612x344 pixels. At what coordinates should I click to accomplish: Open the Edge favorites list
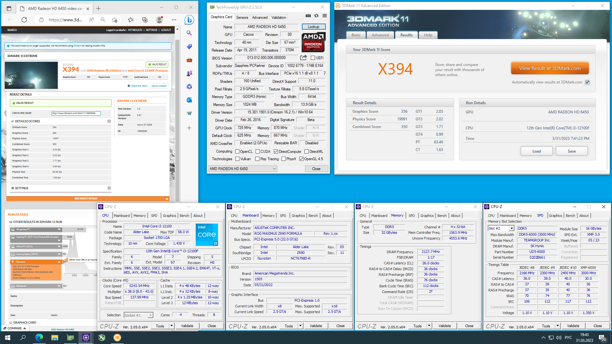131,20
